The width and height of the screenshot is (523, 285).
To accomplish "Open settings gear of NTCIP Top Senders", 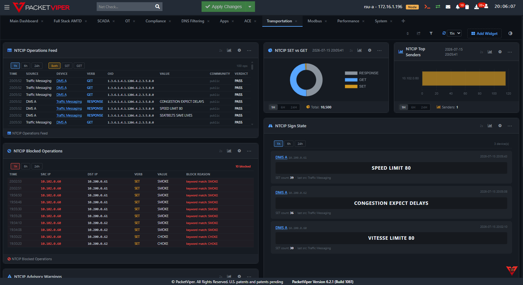I will coord(500,52).
